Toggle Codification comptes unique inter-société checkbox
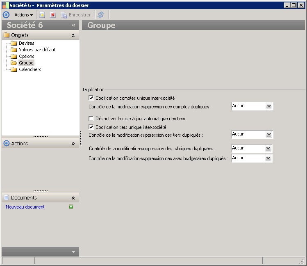The width and height of the screenshot is (307, 266). pos(91,98)
